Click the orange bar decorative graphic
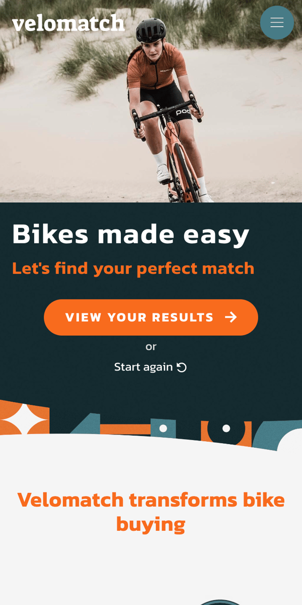Viewport: 302px width, 605px height. [125, 429]
